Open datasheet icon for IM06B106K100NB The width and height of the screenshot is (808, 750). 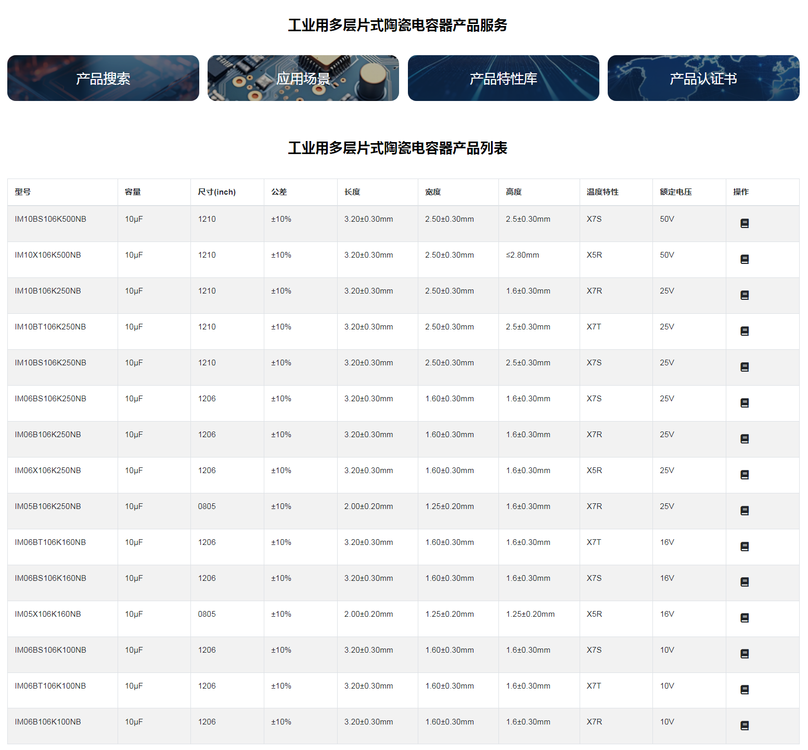(x=745, y=726)
